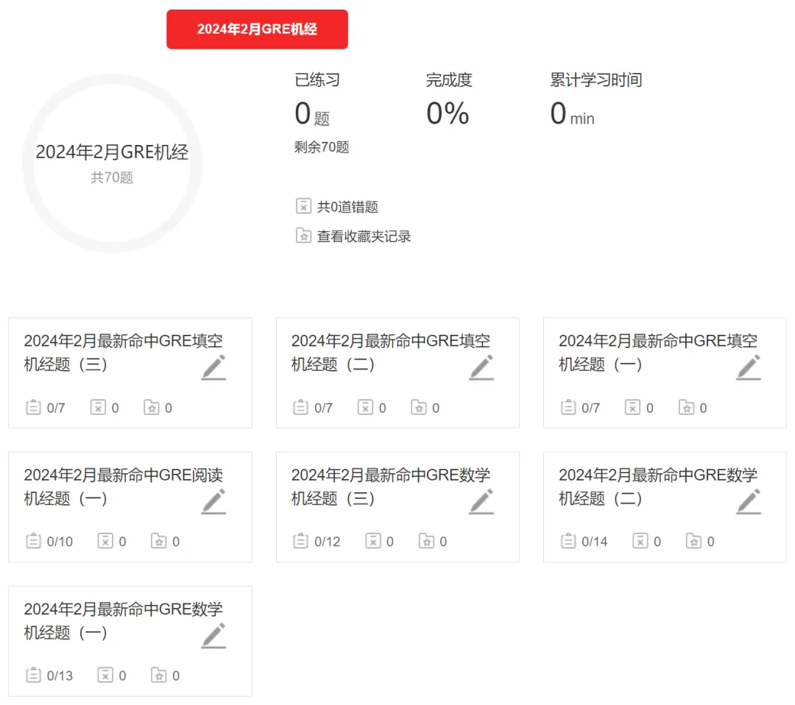This screenshot has height=705, width=795.
Task: Open the 2024年2月最新命中GRE阅读机经题（一）title
Action: pos(123,486)
